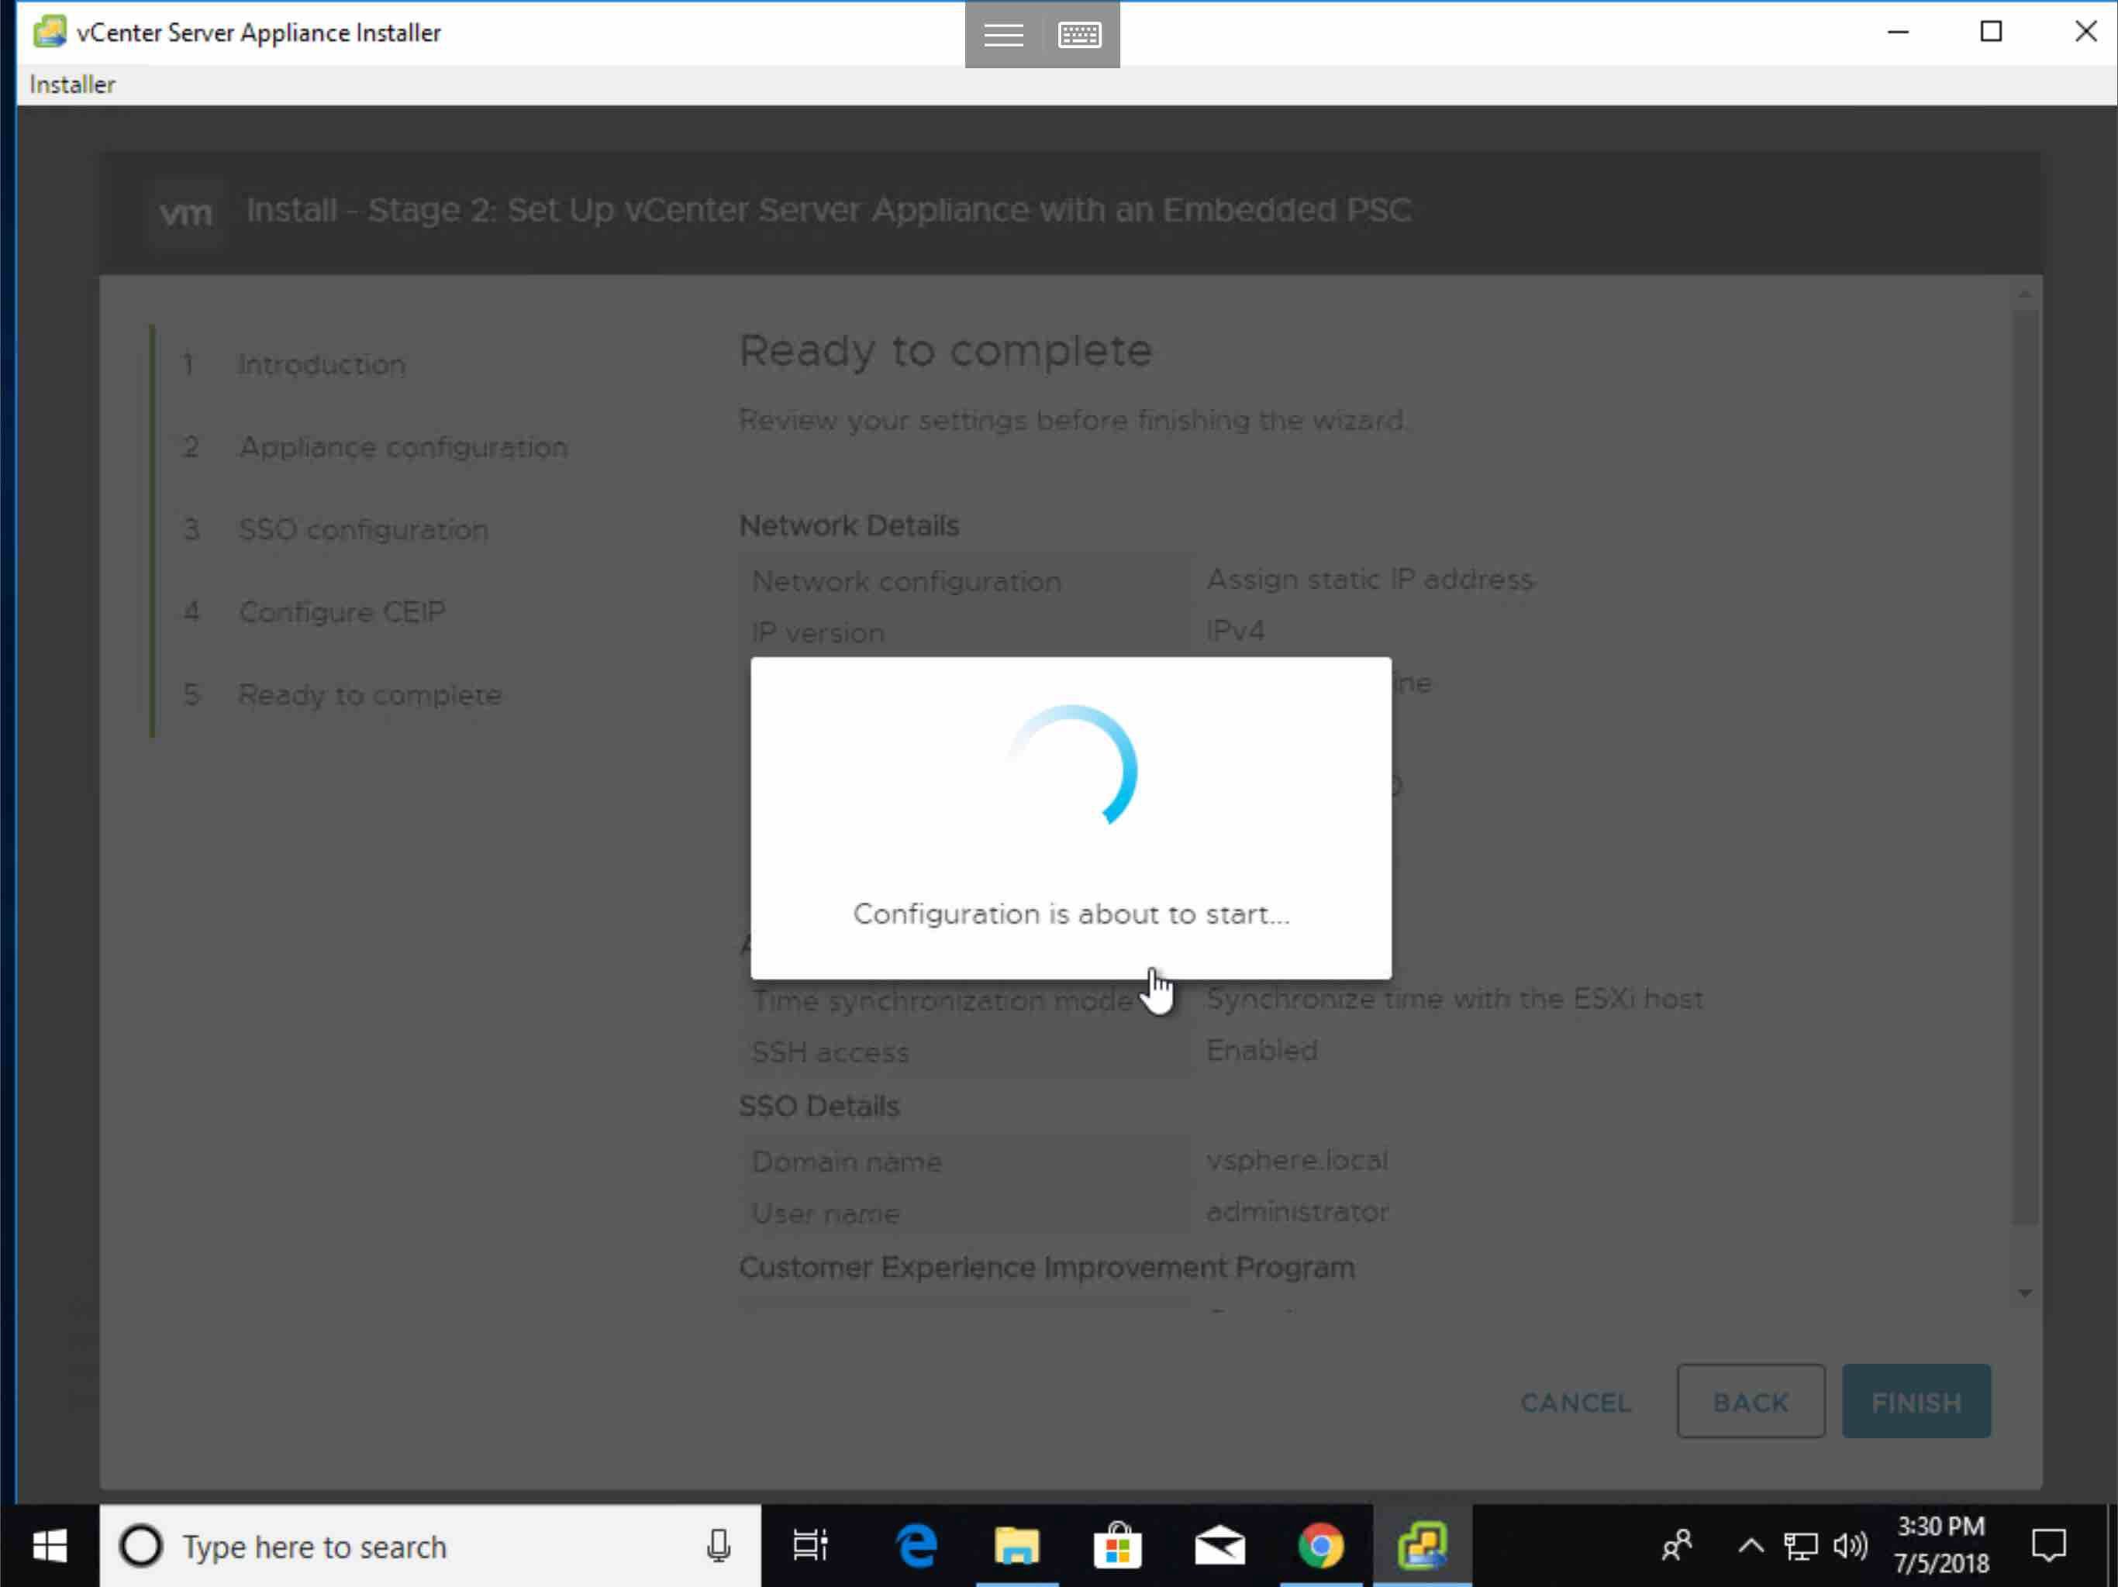2118x1587 pixels.
Task: Select the Configure CEIP step
Action: (x=342, y=611)
